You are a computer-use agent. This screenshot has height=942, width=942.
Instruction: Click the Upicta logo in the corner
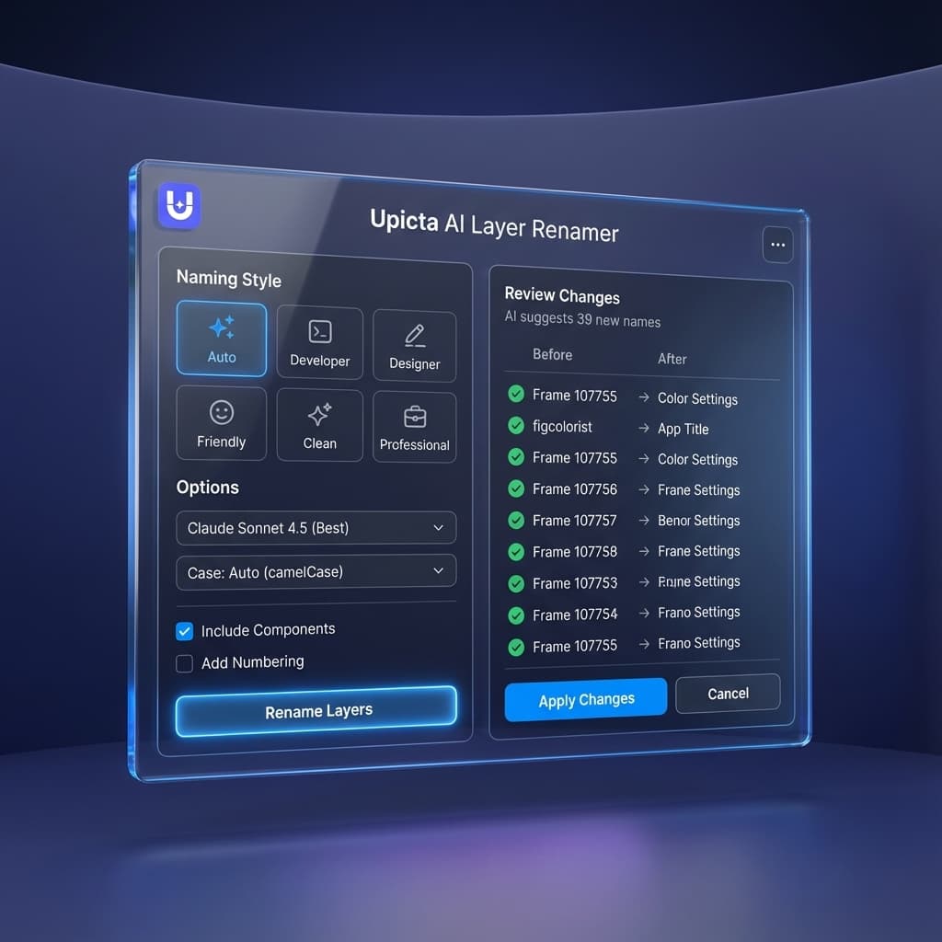coord(178,206)
